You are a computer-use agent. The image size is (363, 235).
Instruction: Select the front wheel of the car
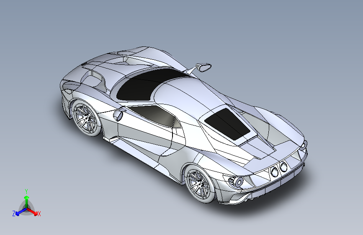[x=86, y=118]
